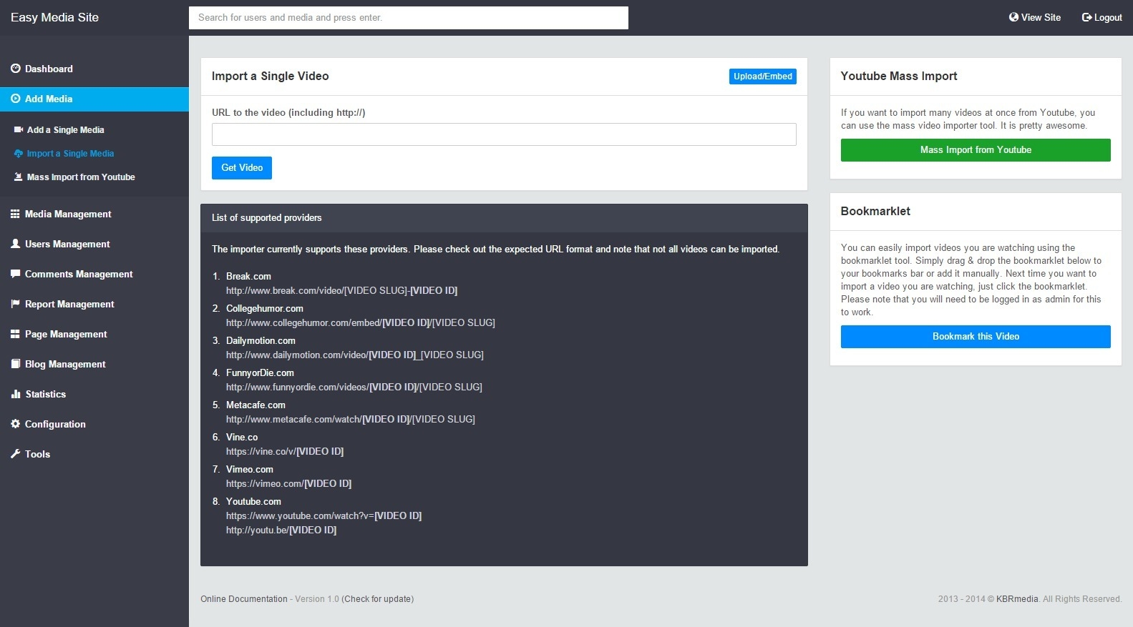Click the Users Management person icon
Viewport: 1133px width, 627px height.
[x=15, y=244]
